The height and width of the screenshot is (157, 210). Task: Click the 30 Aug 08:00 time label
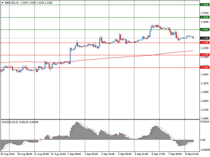(25, 154)
